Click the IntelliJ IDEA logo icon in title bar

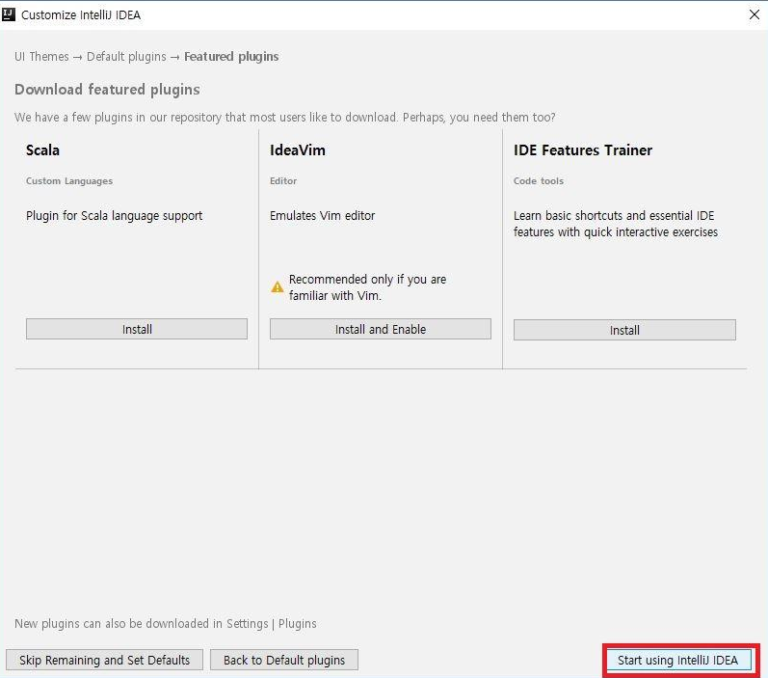9,14
